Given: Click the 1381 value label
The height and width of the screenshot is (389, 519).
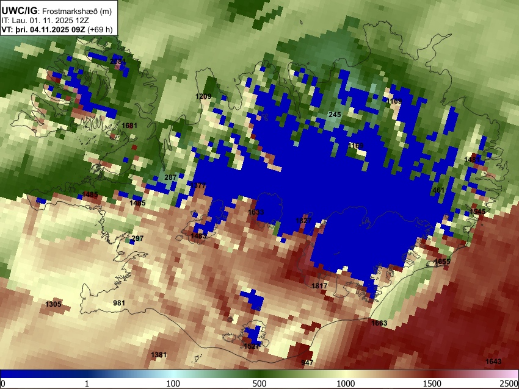Looking at the screenshot, I should click(x=159, y=355).
